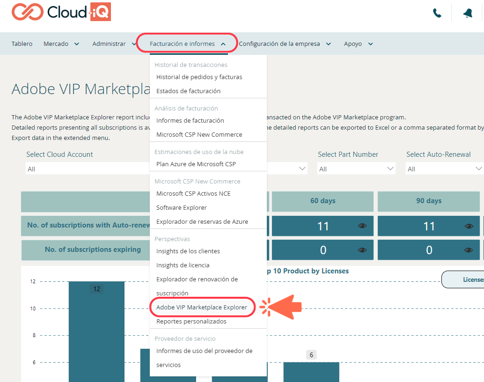Select Historial de pedidos y facturas
The image size is (484, 382).
(x=199, y=77)
